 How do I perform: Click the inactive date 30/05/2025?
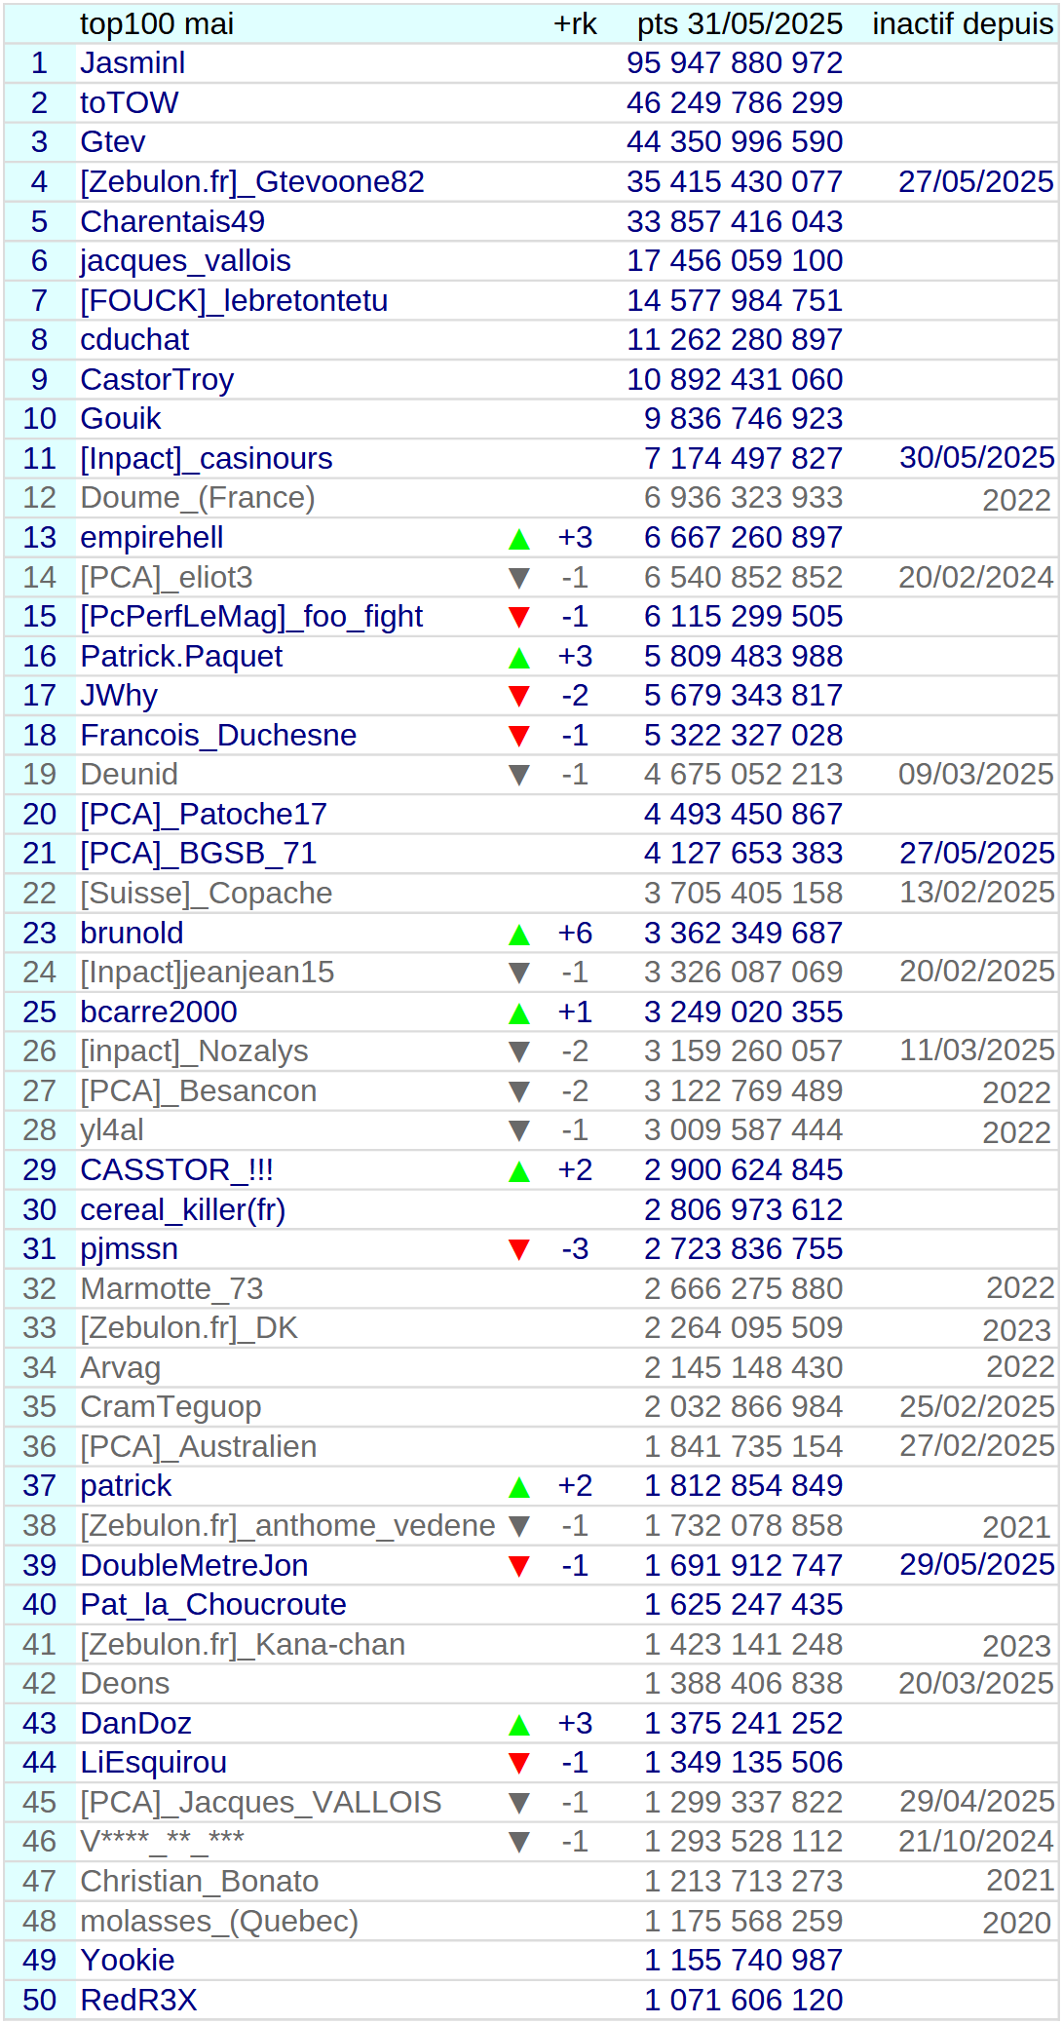976,458
